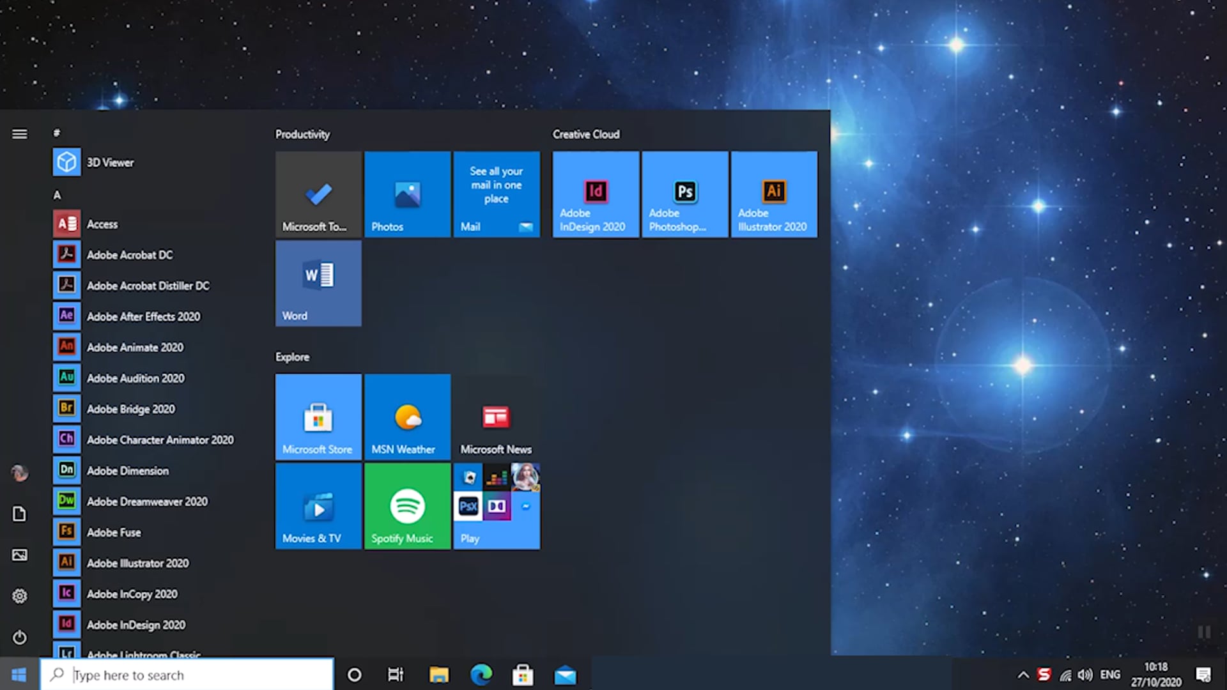Launch the Adobe Photoshop tile

pyautogui.click(x=684, y=194)
